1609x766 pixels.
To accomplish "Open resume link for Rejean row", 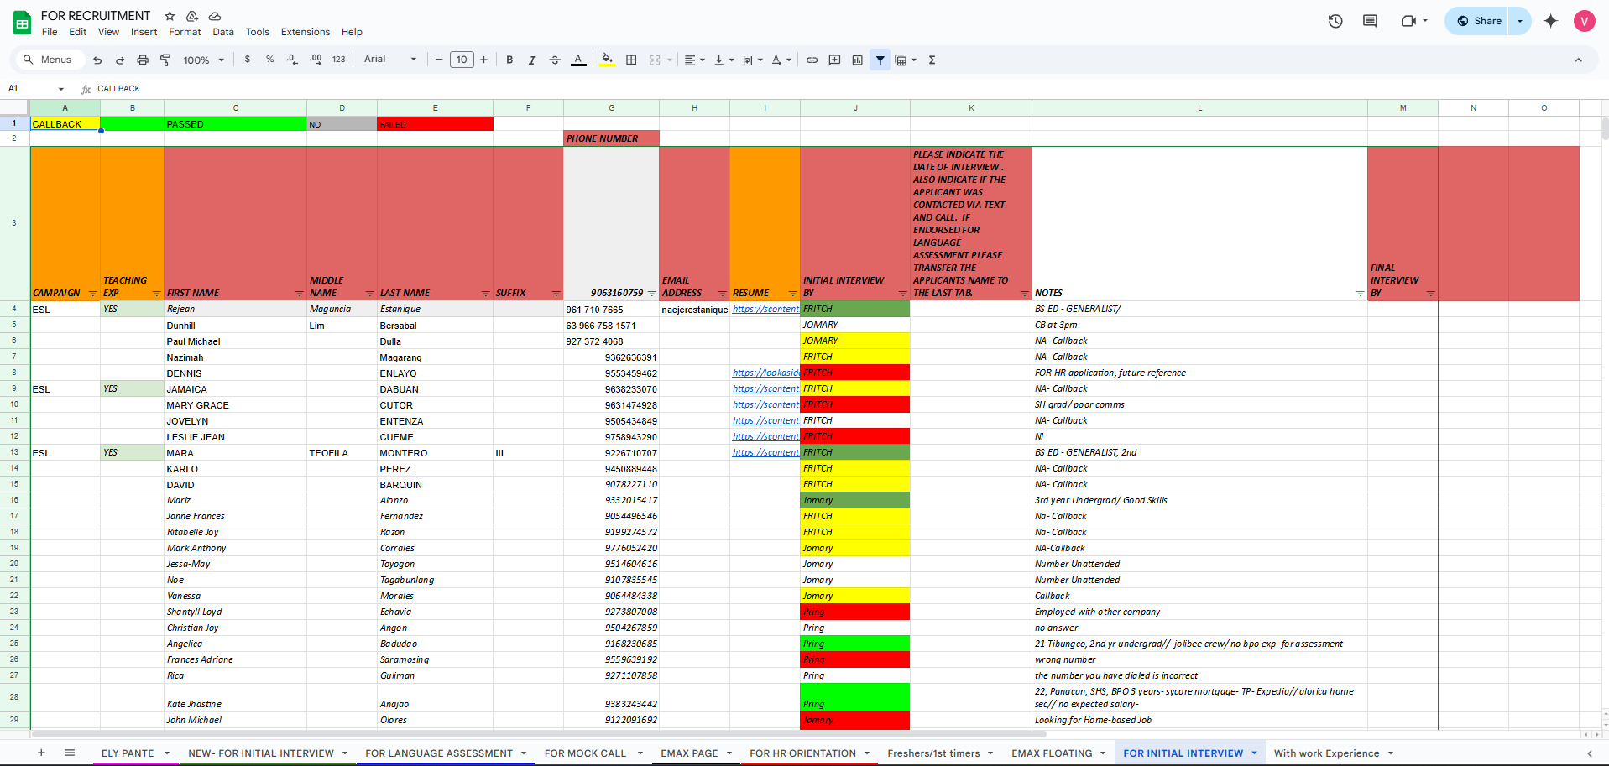I will (x=765, y=309).
